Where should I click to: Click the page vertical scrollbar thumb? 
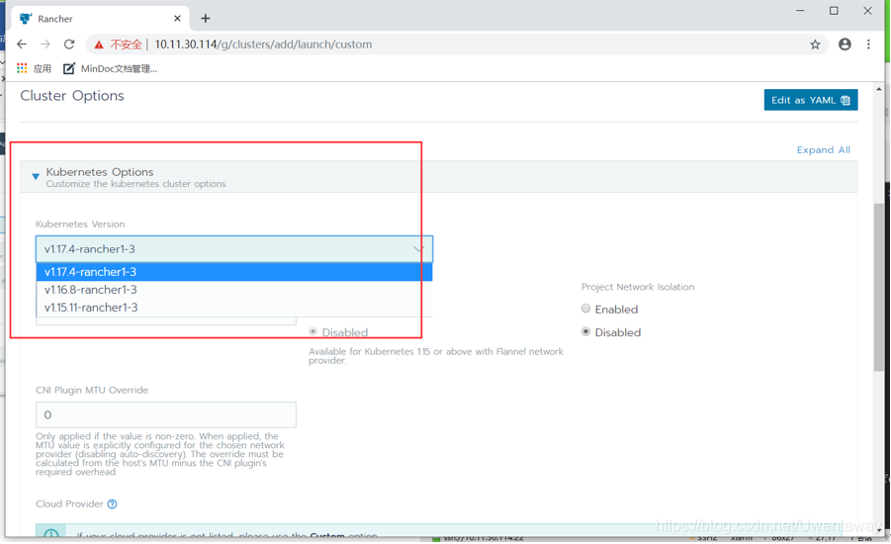[x=879, y=287]
